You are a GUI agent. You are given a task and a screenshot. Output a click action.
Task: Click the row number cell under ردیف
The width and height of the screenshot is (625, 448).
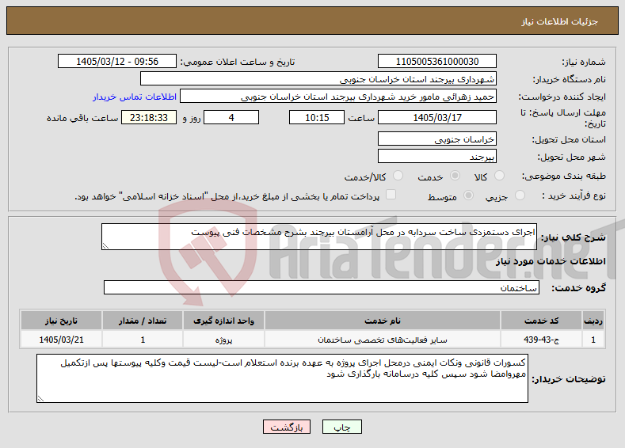593,340
